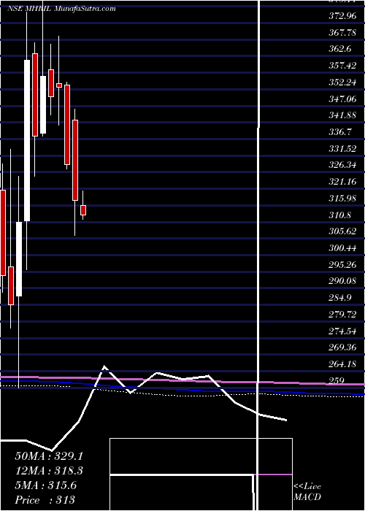
Task: Click the 315.98 price axis label
Action: coord(342,198)
